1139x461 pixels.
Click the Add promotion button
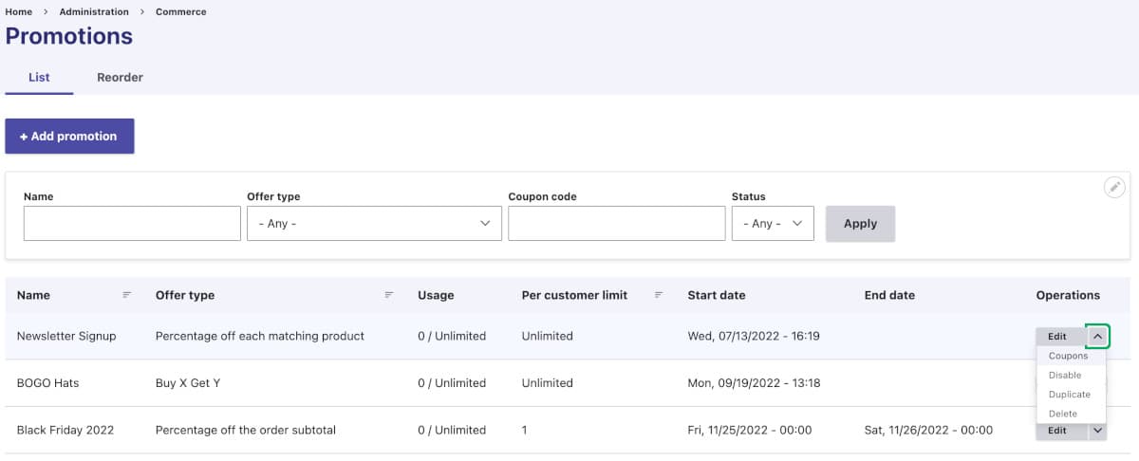(69, 136)
